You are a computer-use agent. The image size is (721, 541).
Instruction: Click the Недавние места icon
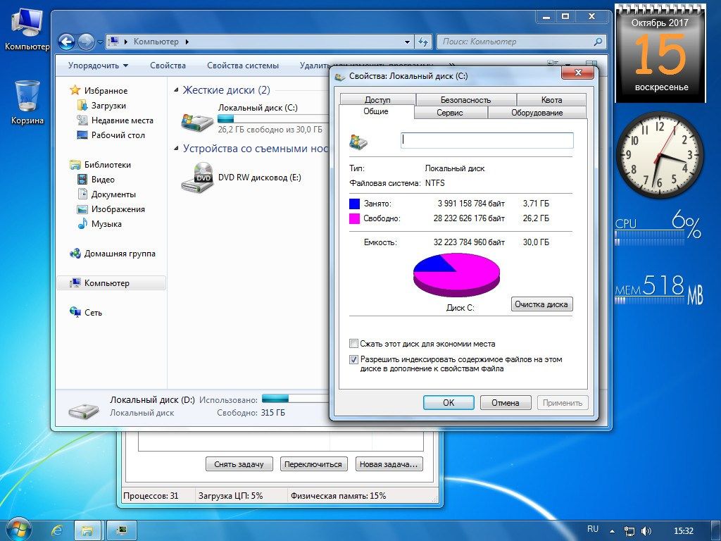click(82, 120)
